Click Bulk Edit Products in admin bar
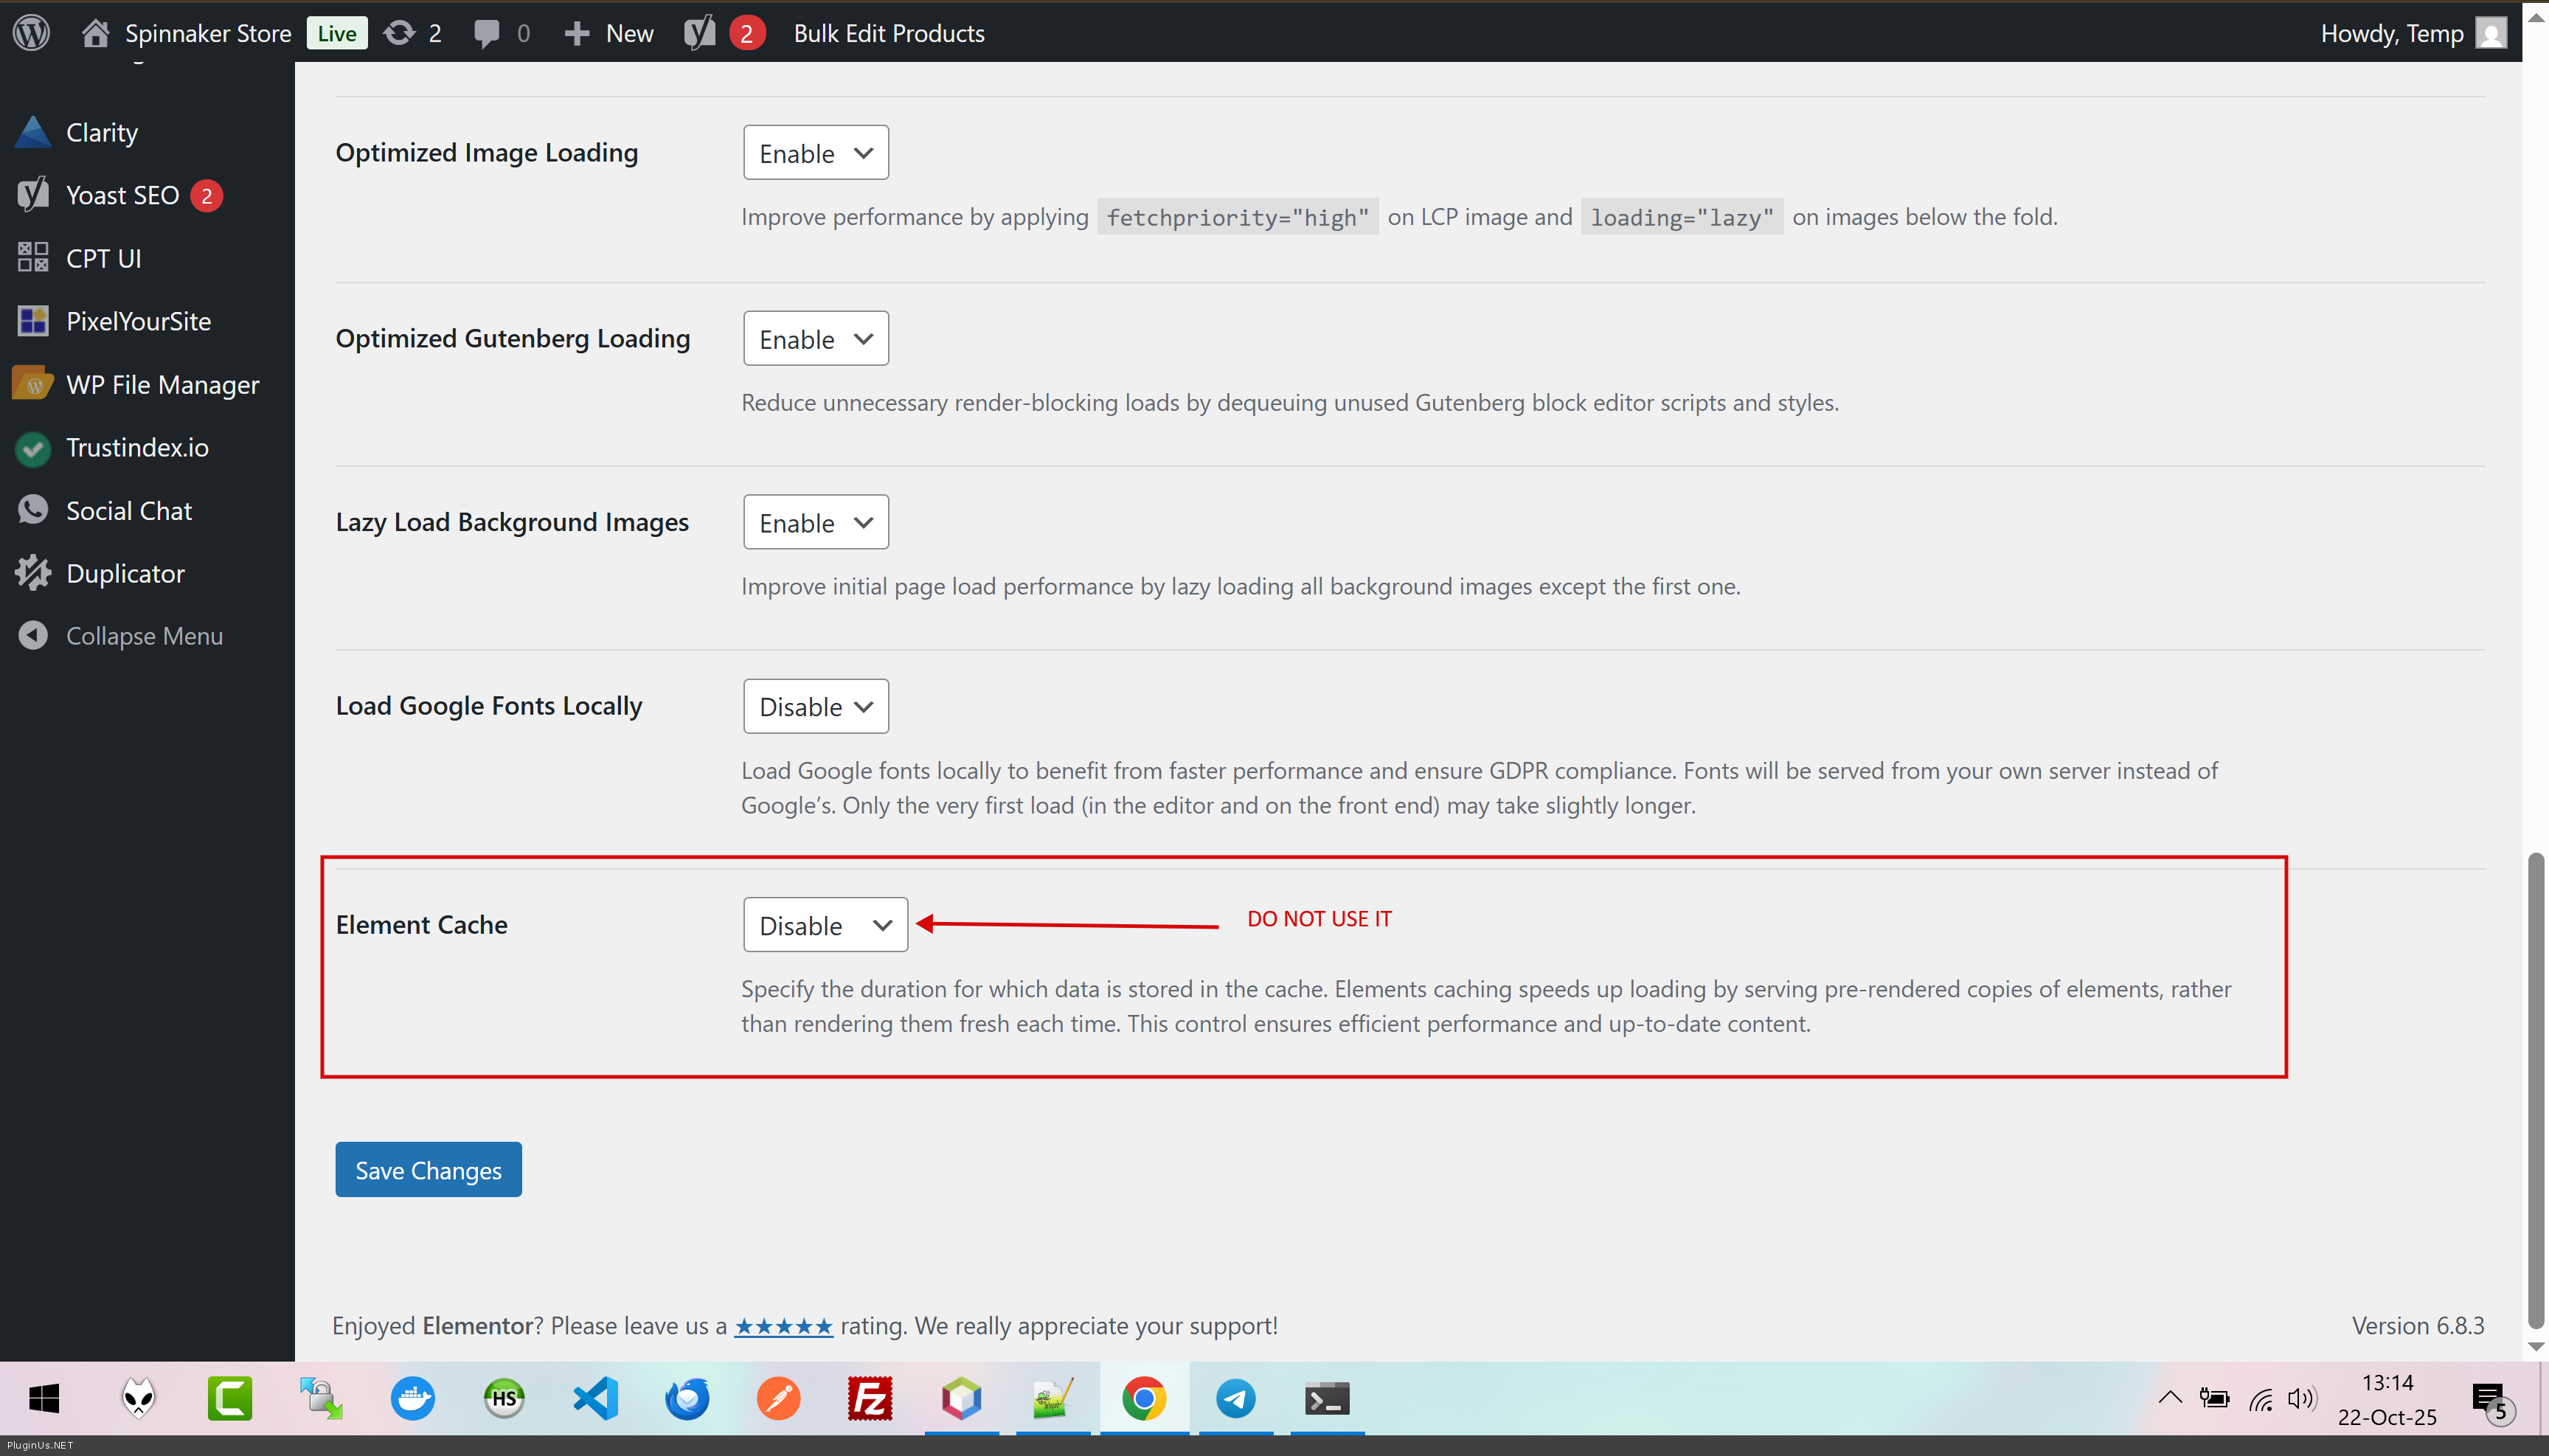The image size is (2549, 1456). pyautogui.click(x=888, y=33)
